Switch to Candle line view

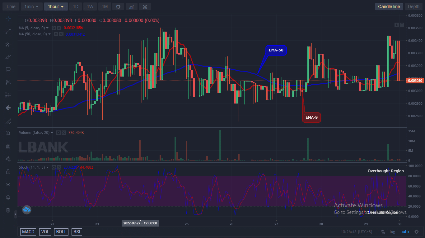point(389,7)
